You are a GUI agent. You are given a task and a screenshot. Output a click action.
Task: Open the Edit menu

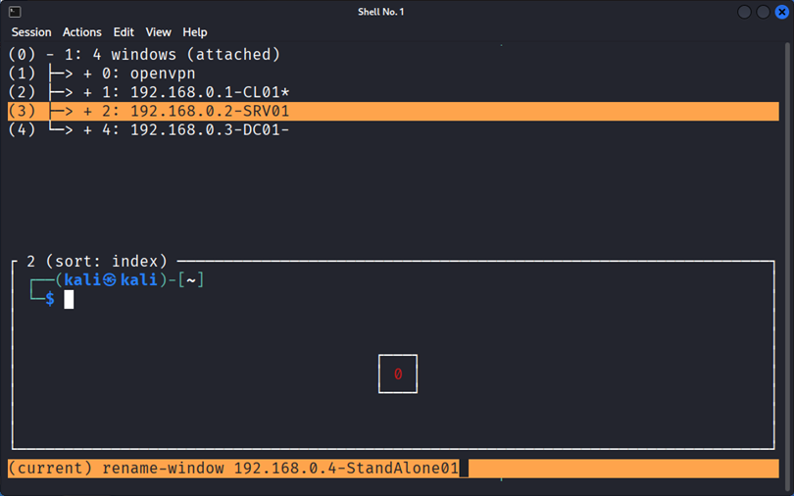pos(124,32)
